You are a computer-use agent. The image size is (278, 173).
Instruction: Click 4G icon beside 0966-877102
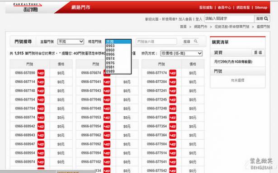107,162
